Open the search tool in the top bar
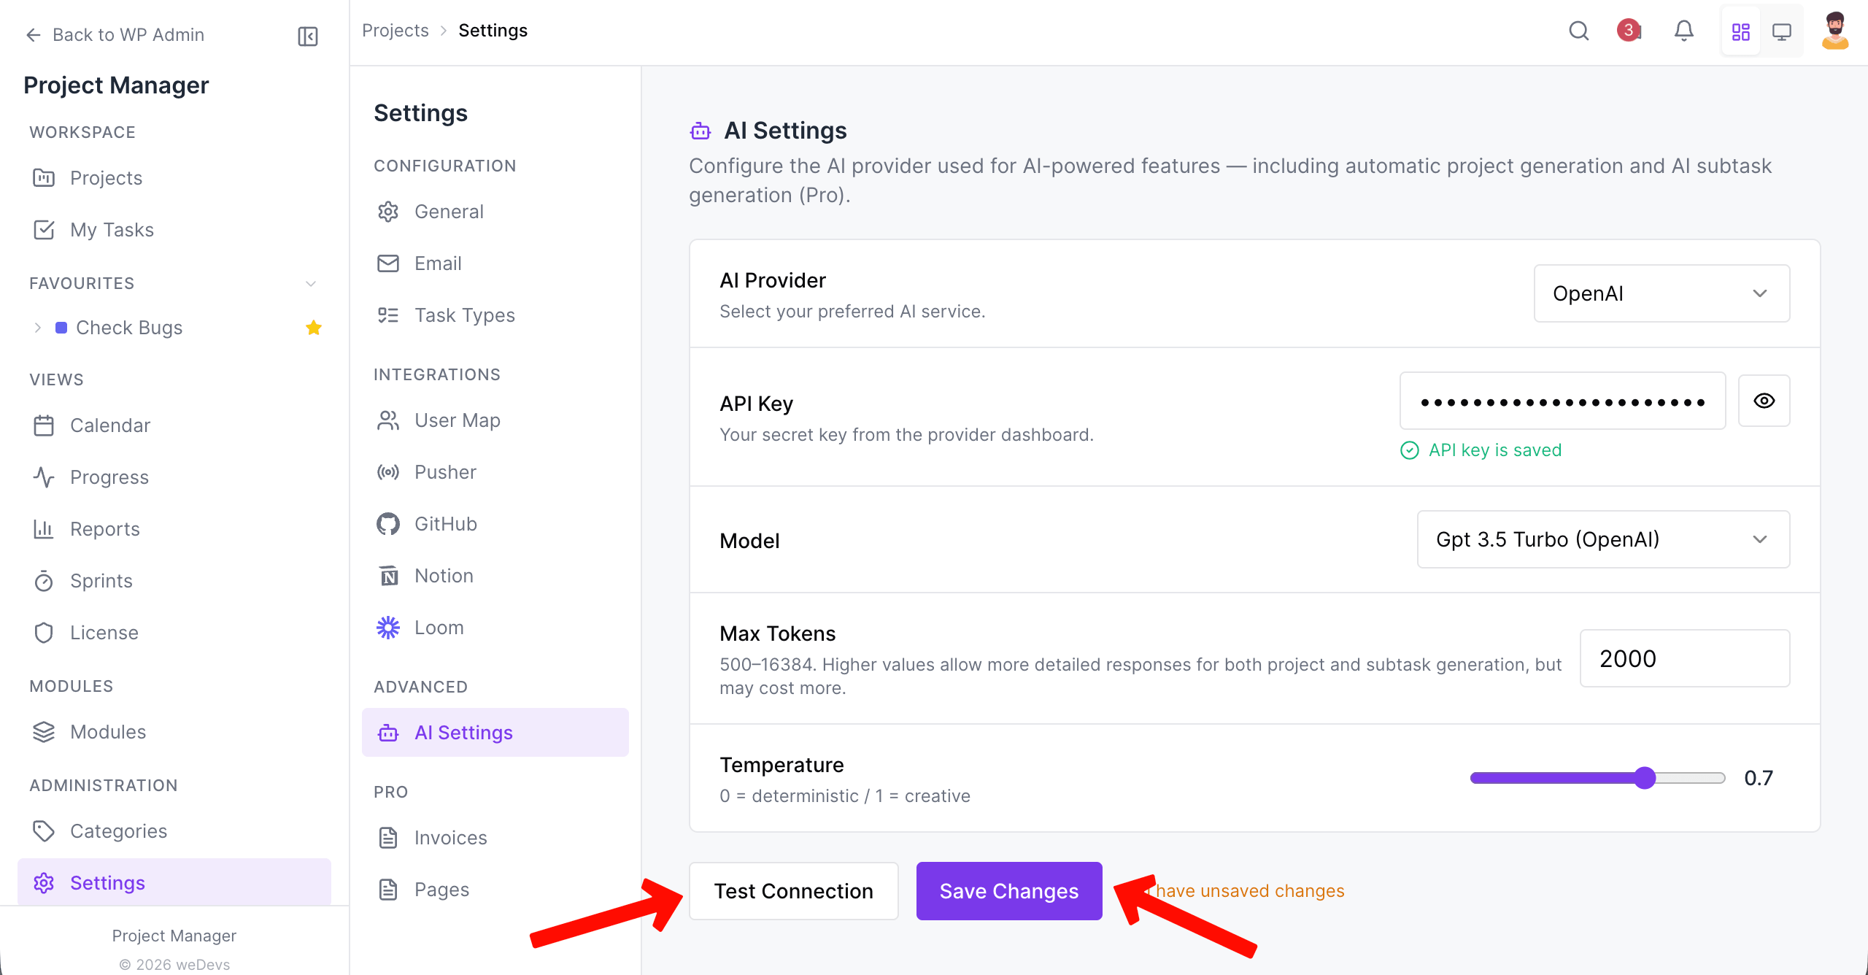The image size is (1868, 975). [x=1578, y=31]
